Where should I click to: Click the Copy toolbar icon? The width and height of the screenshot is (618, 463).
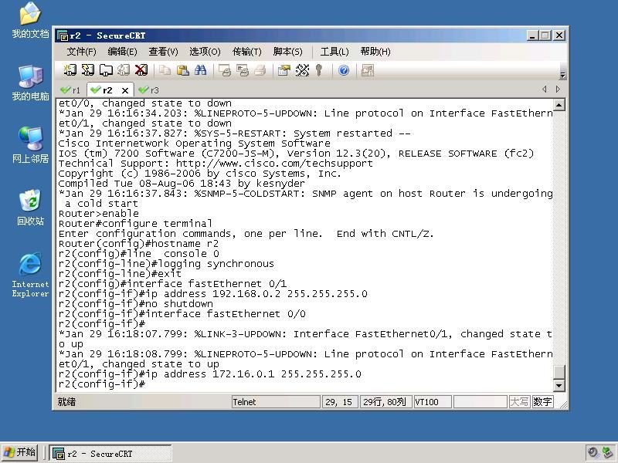(165, 70)
